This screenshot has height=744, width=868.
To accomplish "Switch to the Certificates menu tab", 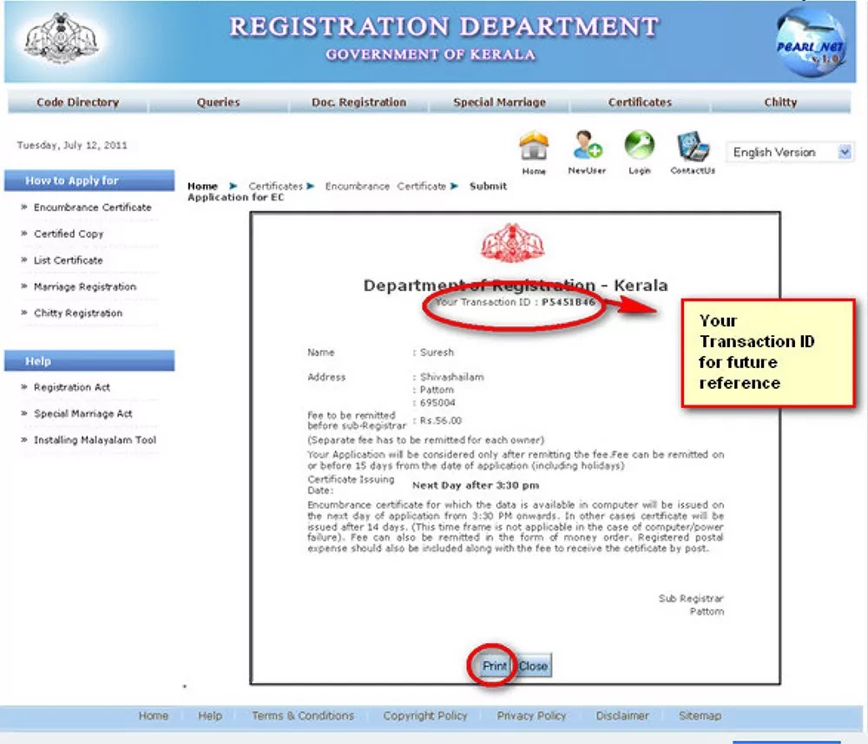I will 640,102.
